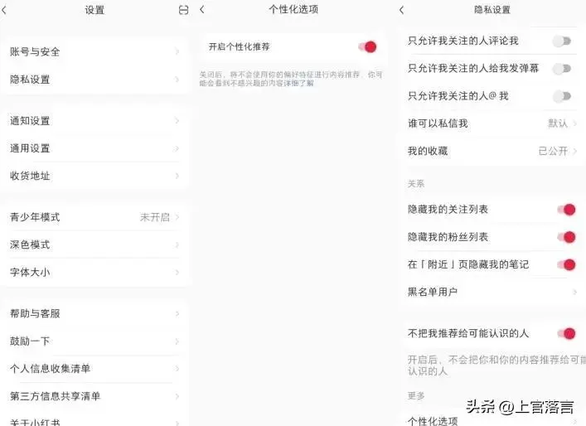Open 我的收藏 已公开 visibility selector
This screenshot has width=586, height=426.
tap(557, 151)
